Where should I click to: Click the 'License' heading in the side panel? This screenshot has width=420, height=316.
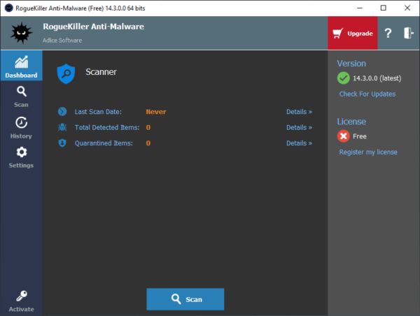click(351, 122)
